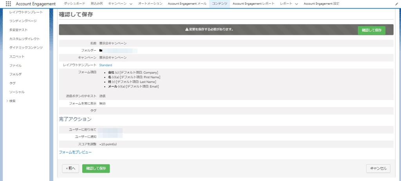Click the 送信 submit button text value

[102, 96]
